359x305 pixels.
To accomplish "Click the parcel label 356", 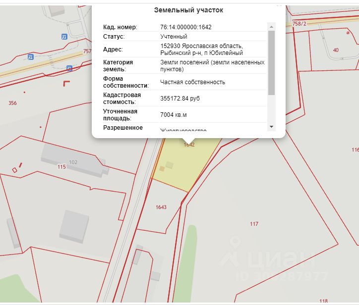I will [12, 103].
